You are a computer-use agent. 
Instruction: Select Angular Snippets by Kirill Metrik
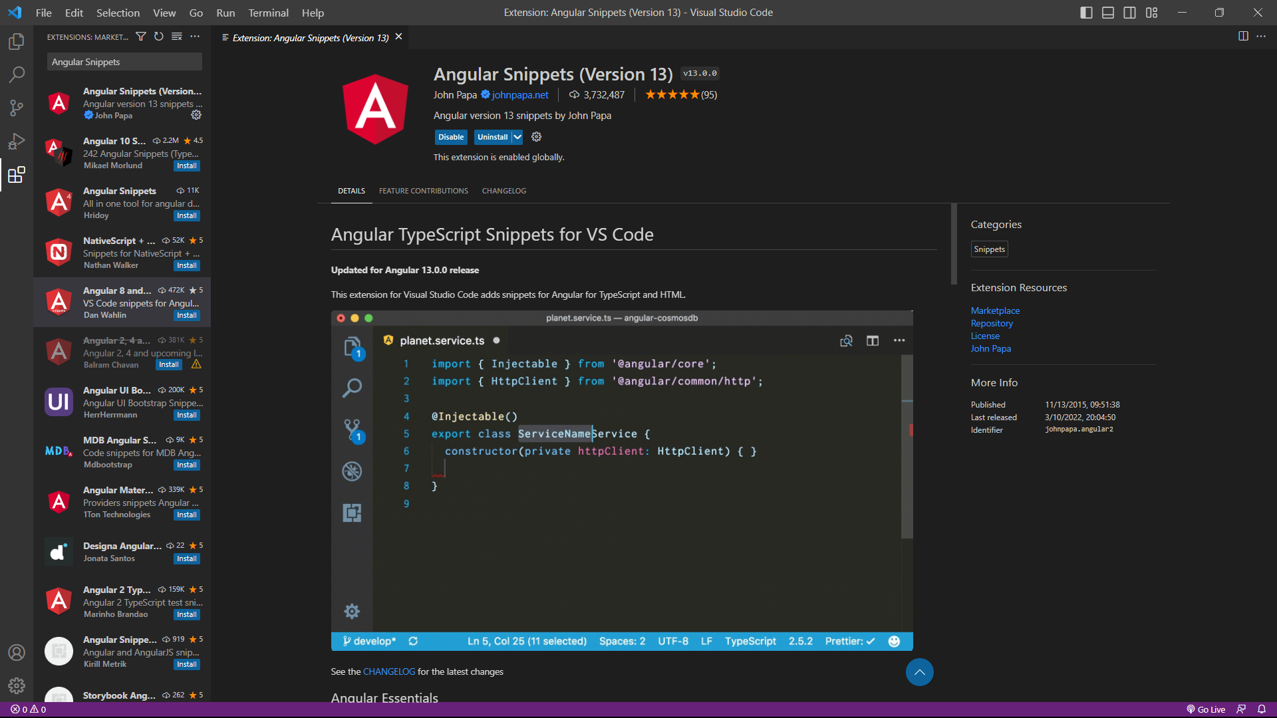pyautogui.click(x=122, y=652)
